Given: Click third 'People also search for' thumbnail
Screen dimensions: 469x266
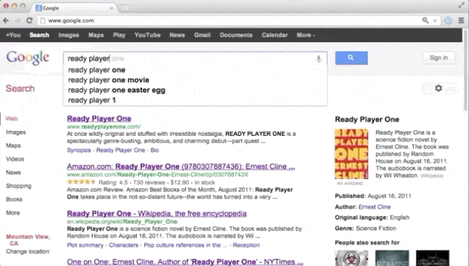Looking at the screenshot, I should 432,258.
